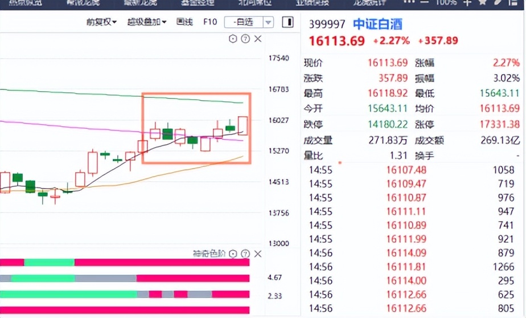Click tick volume 805

506,308
